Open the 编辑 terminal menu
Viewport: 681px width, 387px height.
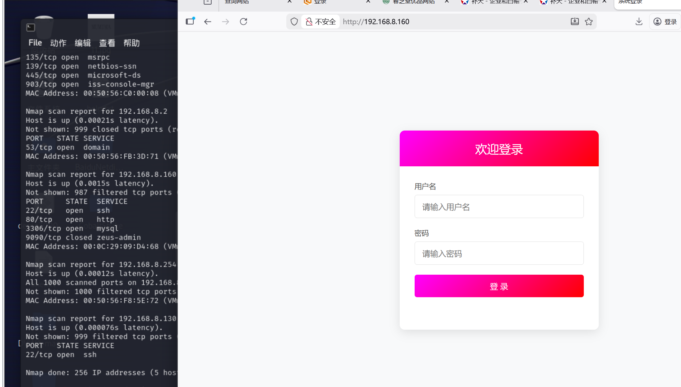point(83,43)
